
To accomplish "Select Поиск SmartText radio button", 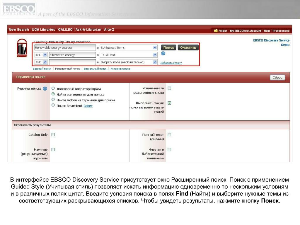I will tap(53, 105).
